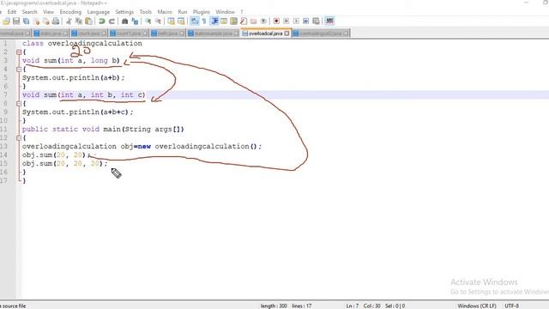Screen dimensions: 549x309
Task: Toggle word wrap toolbar button
Action: tap(195, 21)
